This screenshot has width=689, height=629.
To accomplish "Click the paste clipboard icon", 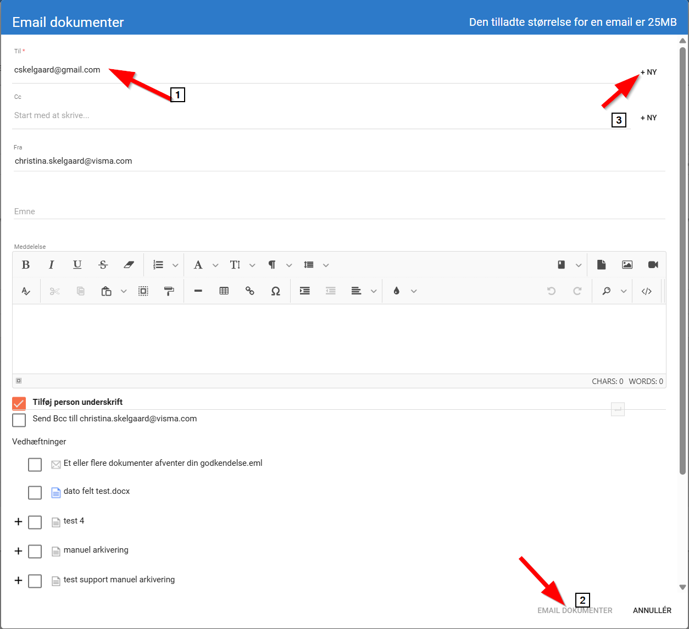I will (x=107, y=291).
